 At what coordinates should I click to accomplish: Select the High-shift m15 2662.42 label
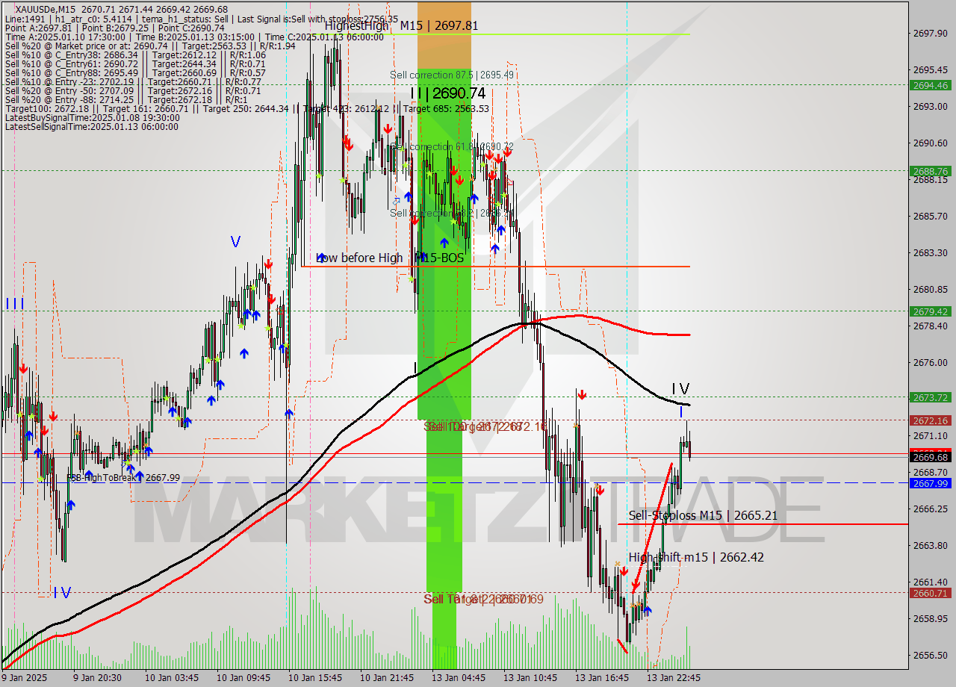pos(696,557)
